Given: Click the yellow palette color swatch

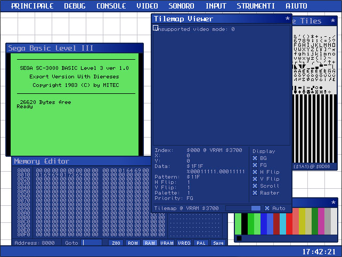Looking at the screenshot, I should [x=302, y=221].
